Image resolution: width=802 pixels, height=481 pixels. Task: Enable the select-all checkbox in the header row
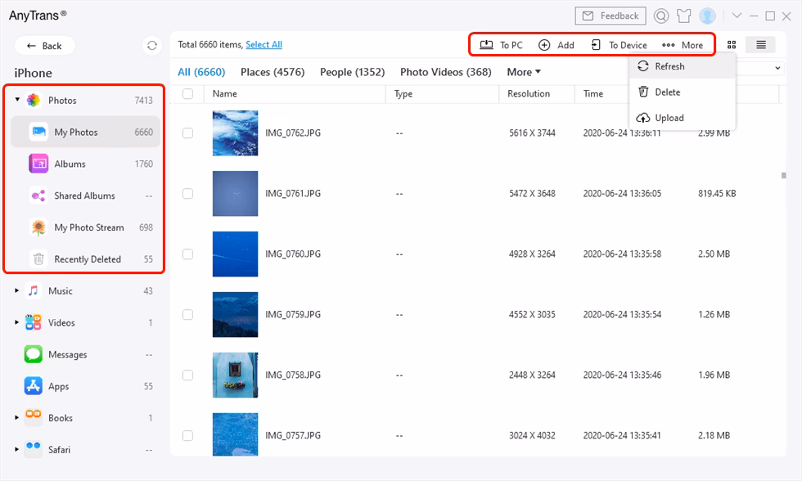(x=187, y=94)
